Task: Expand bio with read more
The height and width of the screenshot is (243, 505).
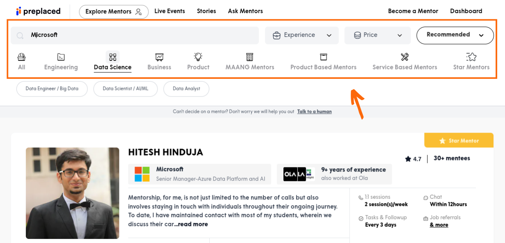Action: [x=192, y=225]
